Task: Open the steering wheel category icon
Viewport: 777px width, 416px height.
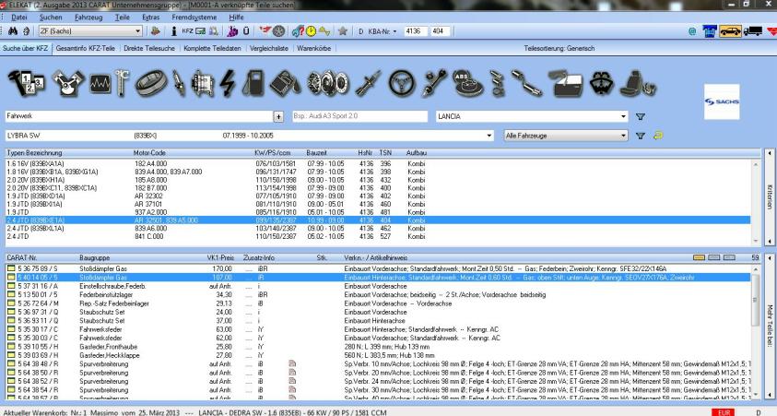Action: pyautogui.click(x=402, y=83)
